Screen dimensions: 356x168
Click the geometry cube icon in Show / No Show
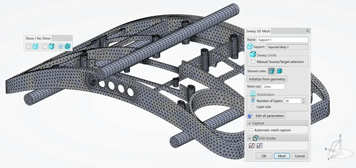tap(35, 46)
